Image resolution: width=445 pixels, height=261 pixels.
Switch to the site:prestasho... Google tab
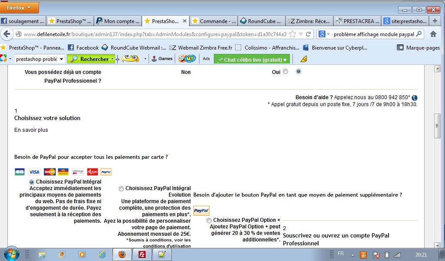(405, 21)
